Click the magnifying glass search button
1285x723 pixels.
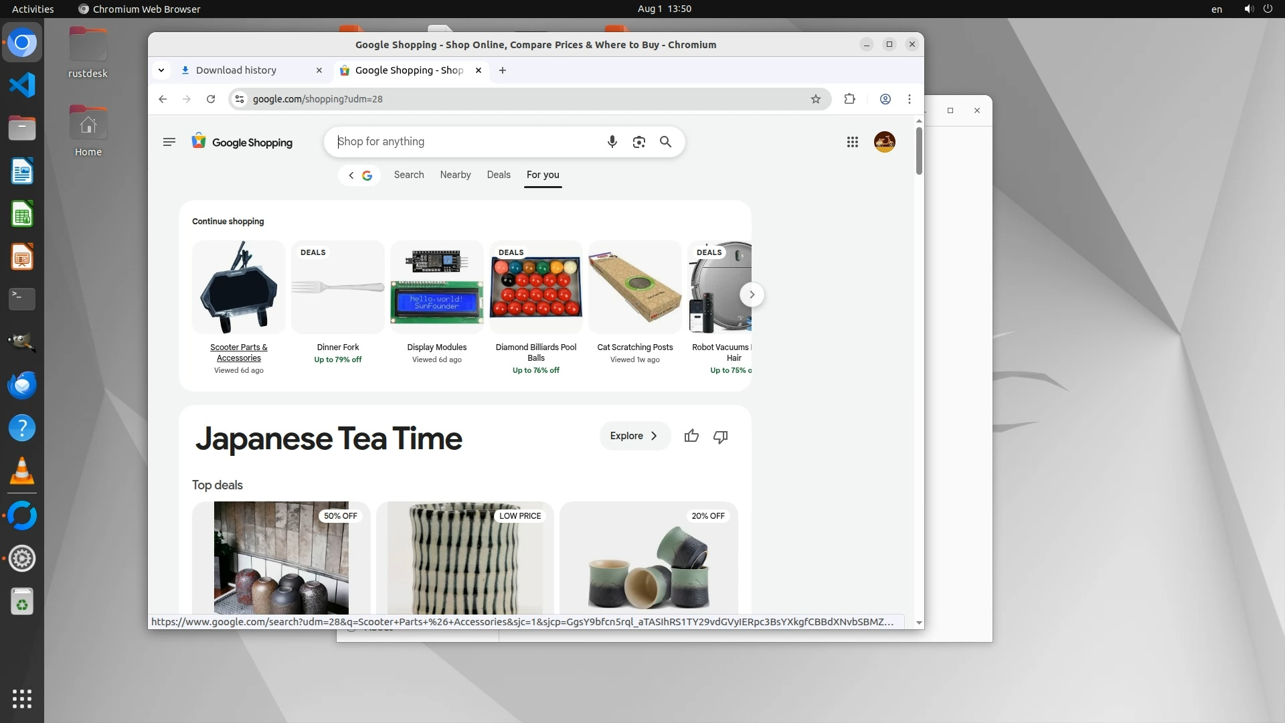pyautogui.click(x=665, y=142)
